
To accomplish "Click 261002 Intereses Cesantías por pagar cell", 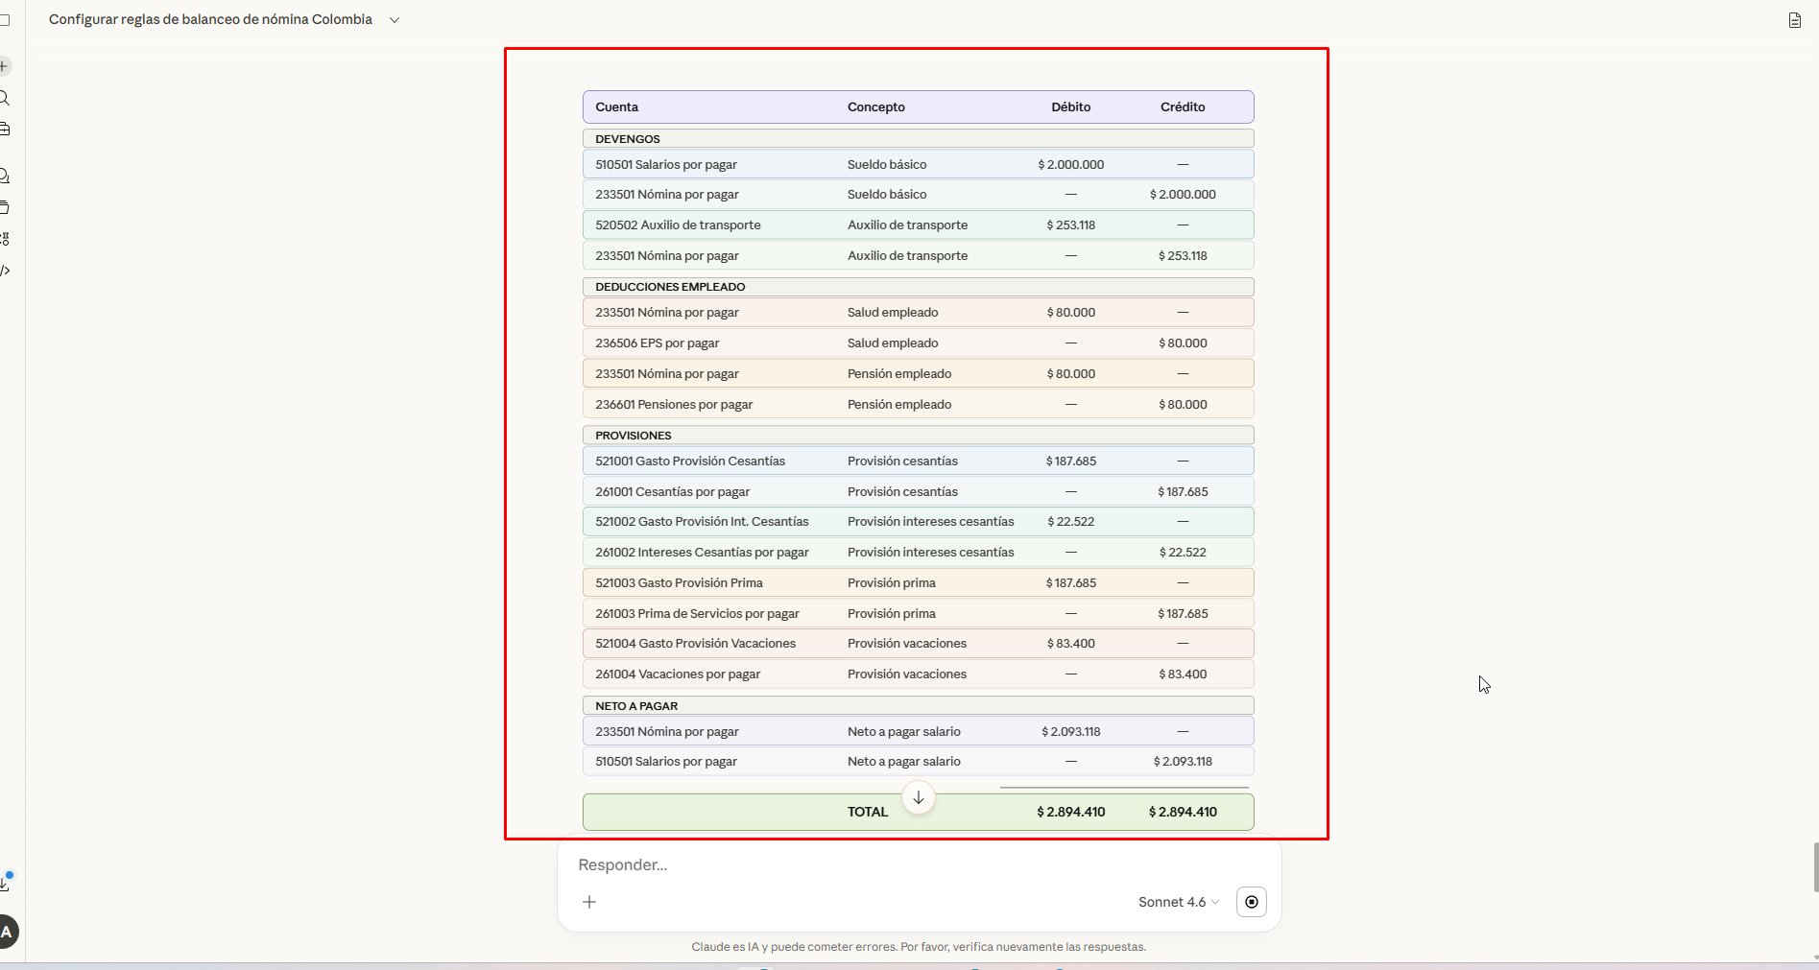I will click(x=702, y=552).
